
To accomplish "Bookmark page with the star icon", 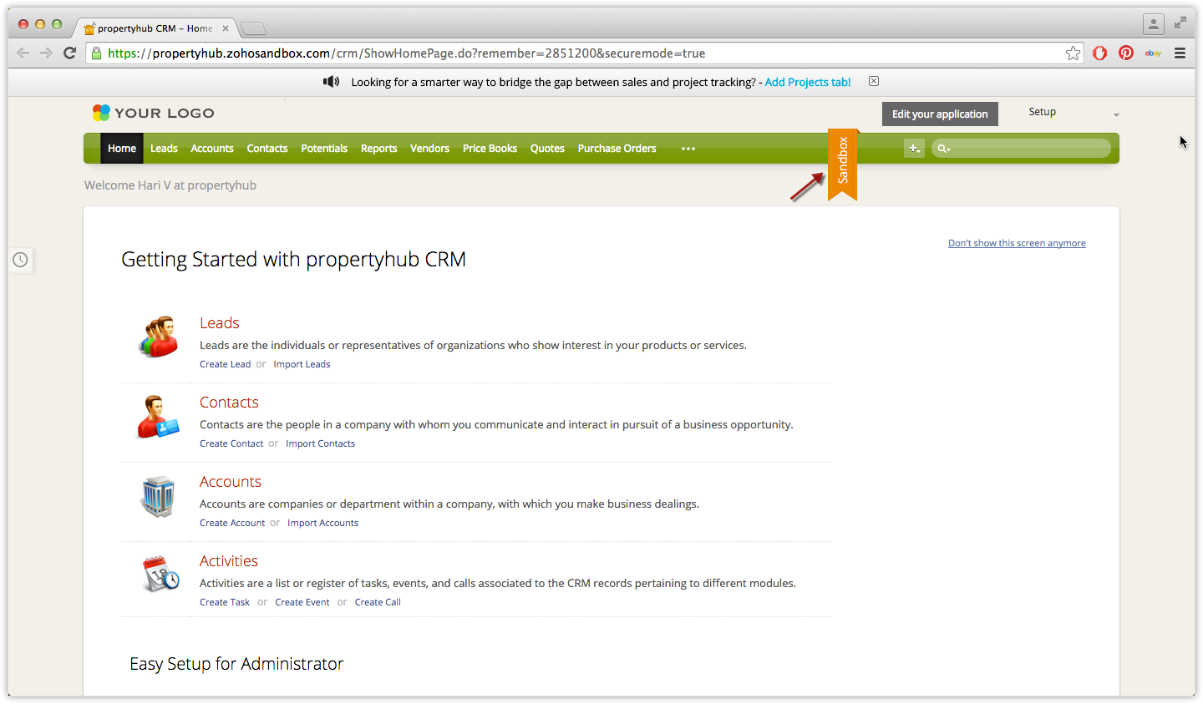I will click(1074, 53).
